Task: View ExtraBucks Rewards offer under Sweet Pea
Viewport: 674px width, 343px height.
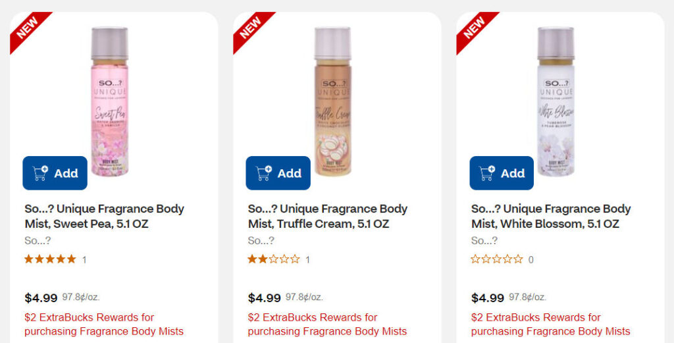Action: pos(103,325)
